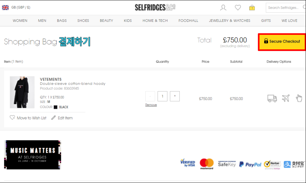Open the MEN menu

[42, 20]
